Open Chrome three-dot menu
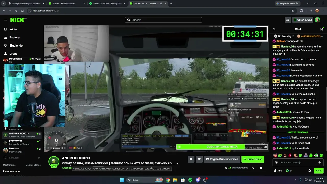 coord(323,11)
